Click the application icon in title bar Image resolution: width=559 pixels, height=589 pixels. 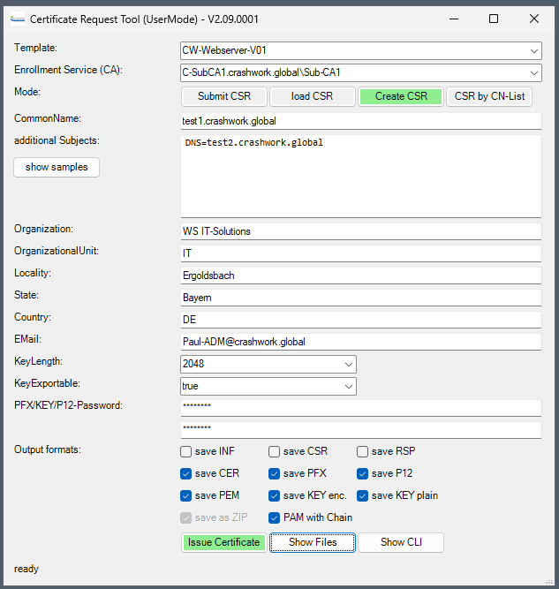coord(18,19)
